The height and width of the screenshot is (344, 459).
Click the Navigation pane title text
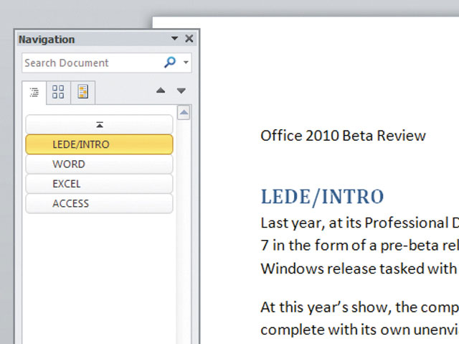(x=47, y=39)
